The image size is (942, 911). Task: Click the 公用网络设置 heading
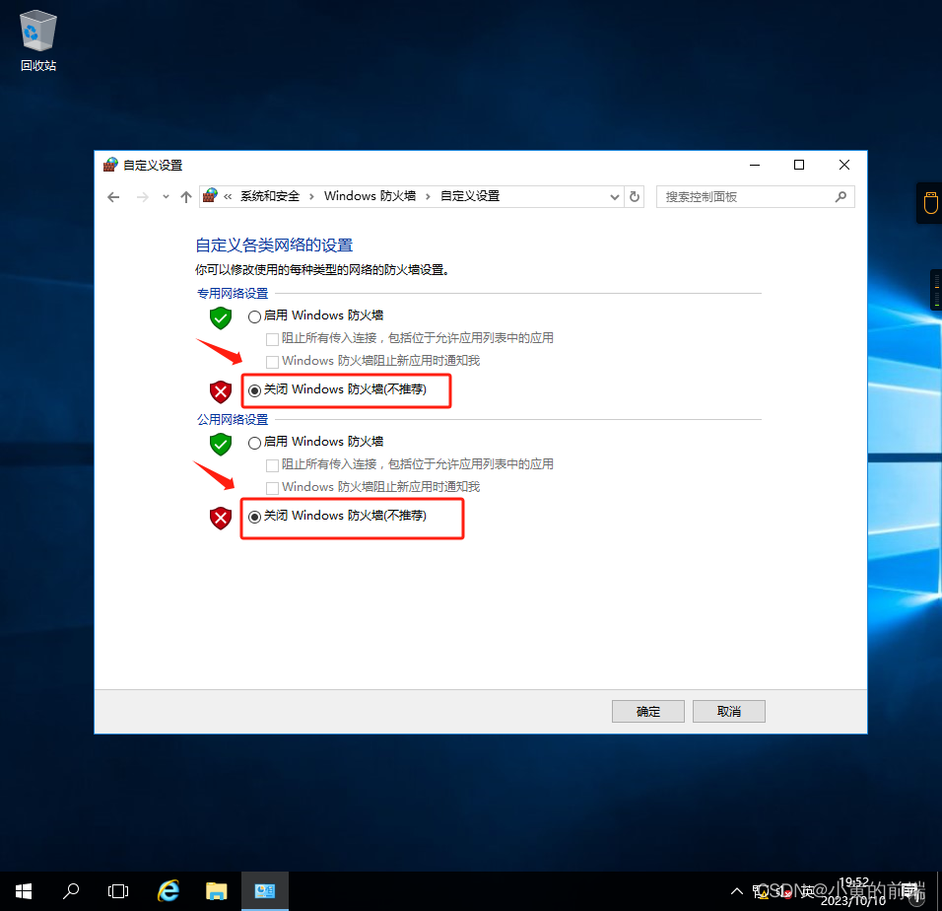point(233,419)
